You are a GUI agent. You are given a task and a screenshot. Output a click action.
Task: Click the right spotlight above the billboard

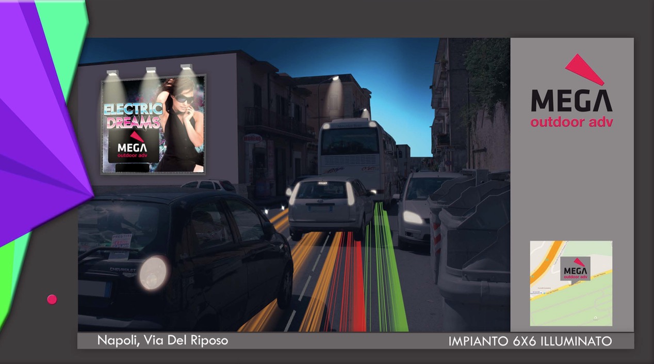(186, 68)
